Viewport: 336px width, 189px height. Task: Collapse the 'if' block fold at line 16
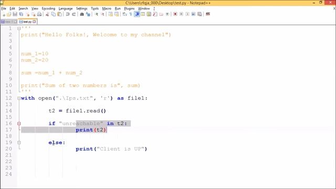19,123
